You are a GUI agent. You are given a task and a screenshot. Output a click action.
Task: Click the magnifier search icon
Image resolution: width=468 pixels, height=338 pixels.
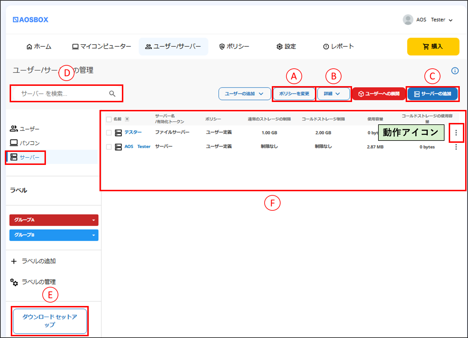click(112, 93)
